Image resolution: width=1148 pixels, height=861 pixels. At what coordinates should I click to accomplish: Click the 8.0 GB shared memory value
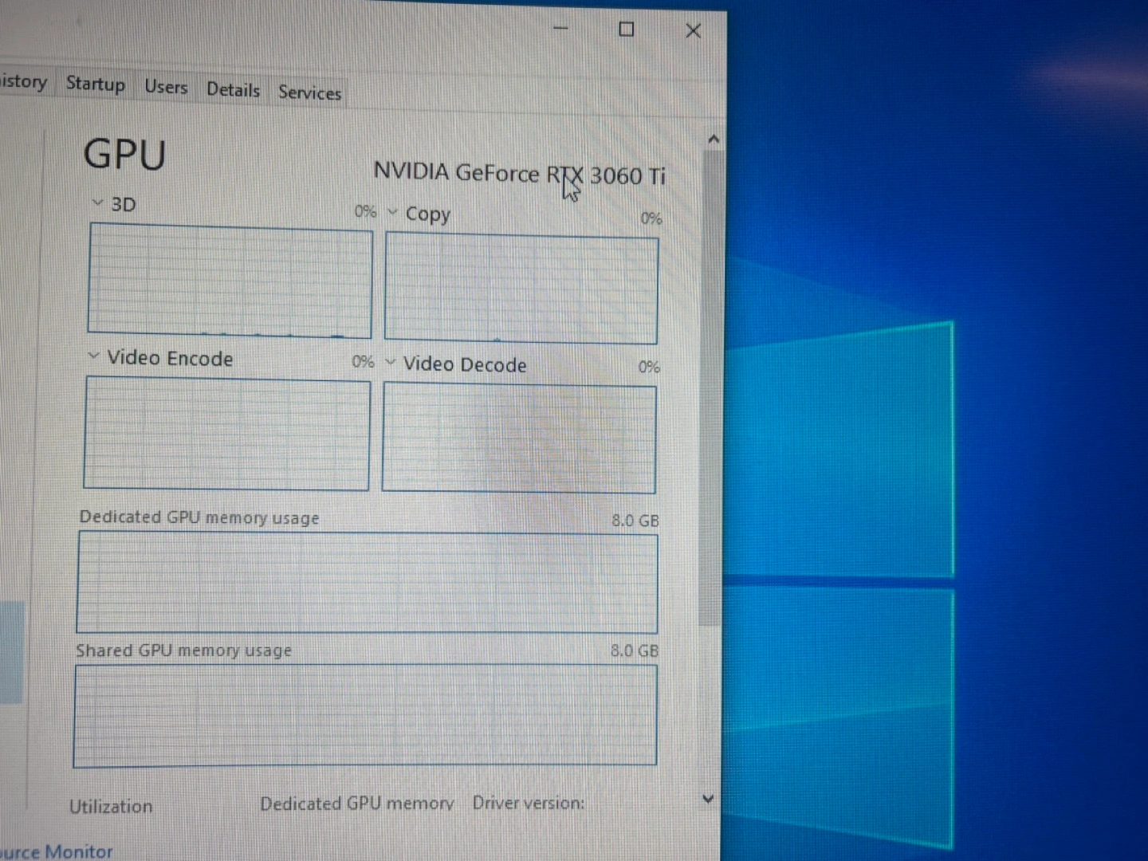[x=635, y=651]
